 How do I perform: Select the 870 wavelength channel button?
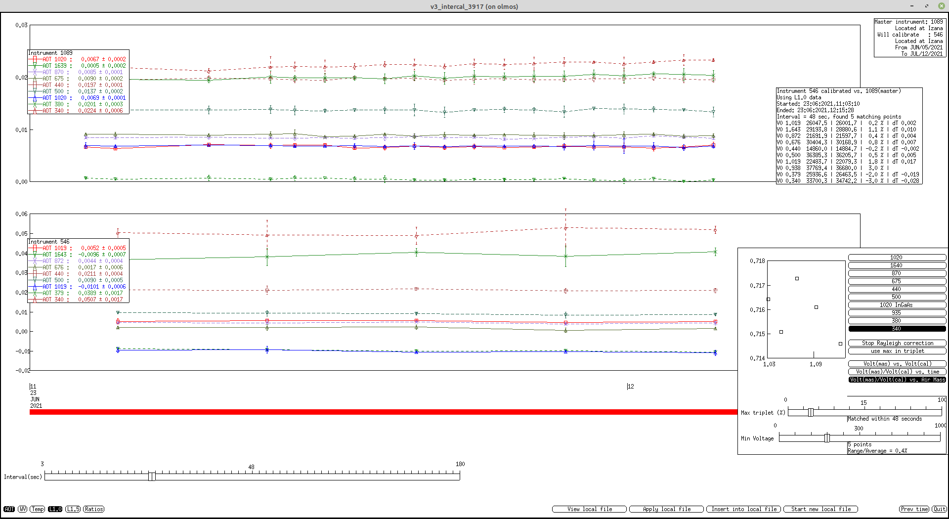click(x=897, y=273)
